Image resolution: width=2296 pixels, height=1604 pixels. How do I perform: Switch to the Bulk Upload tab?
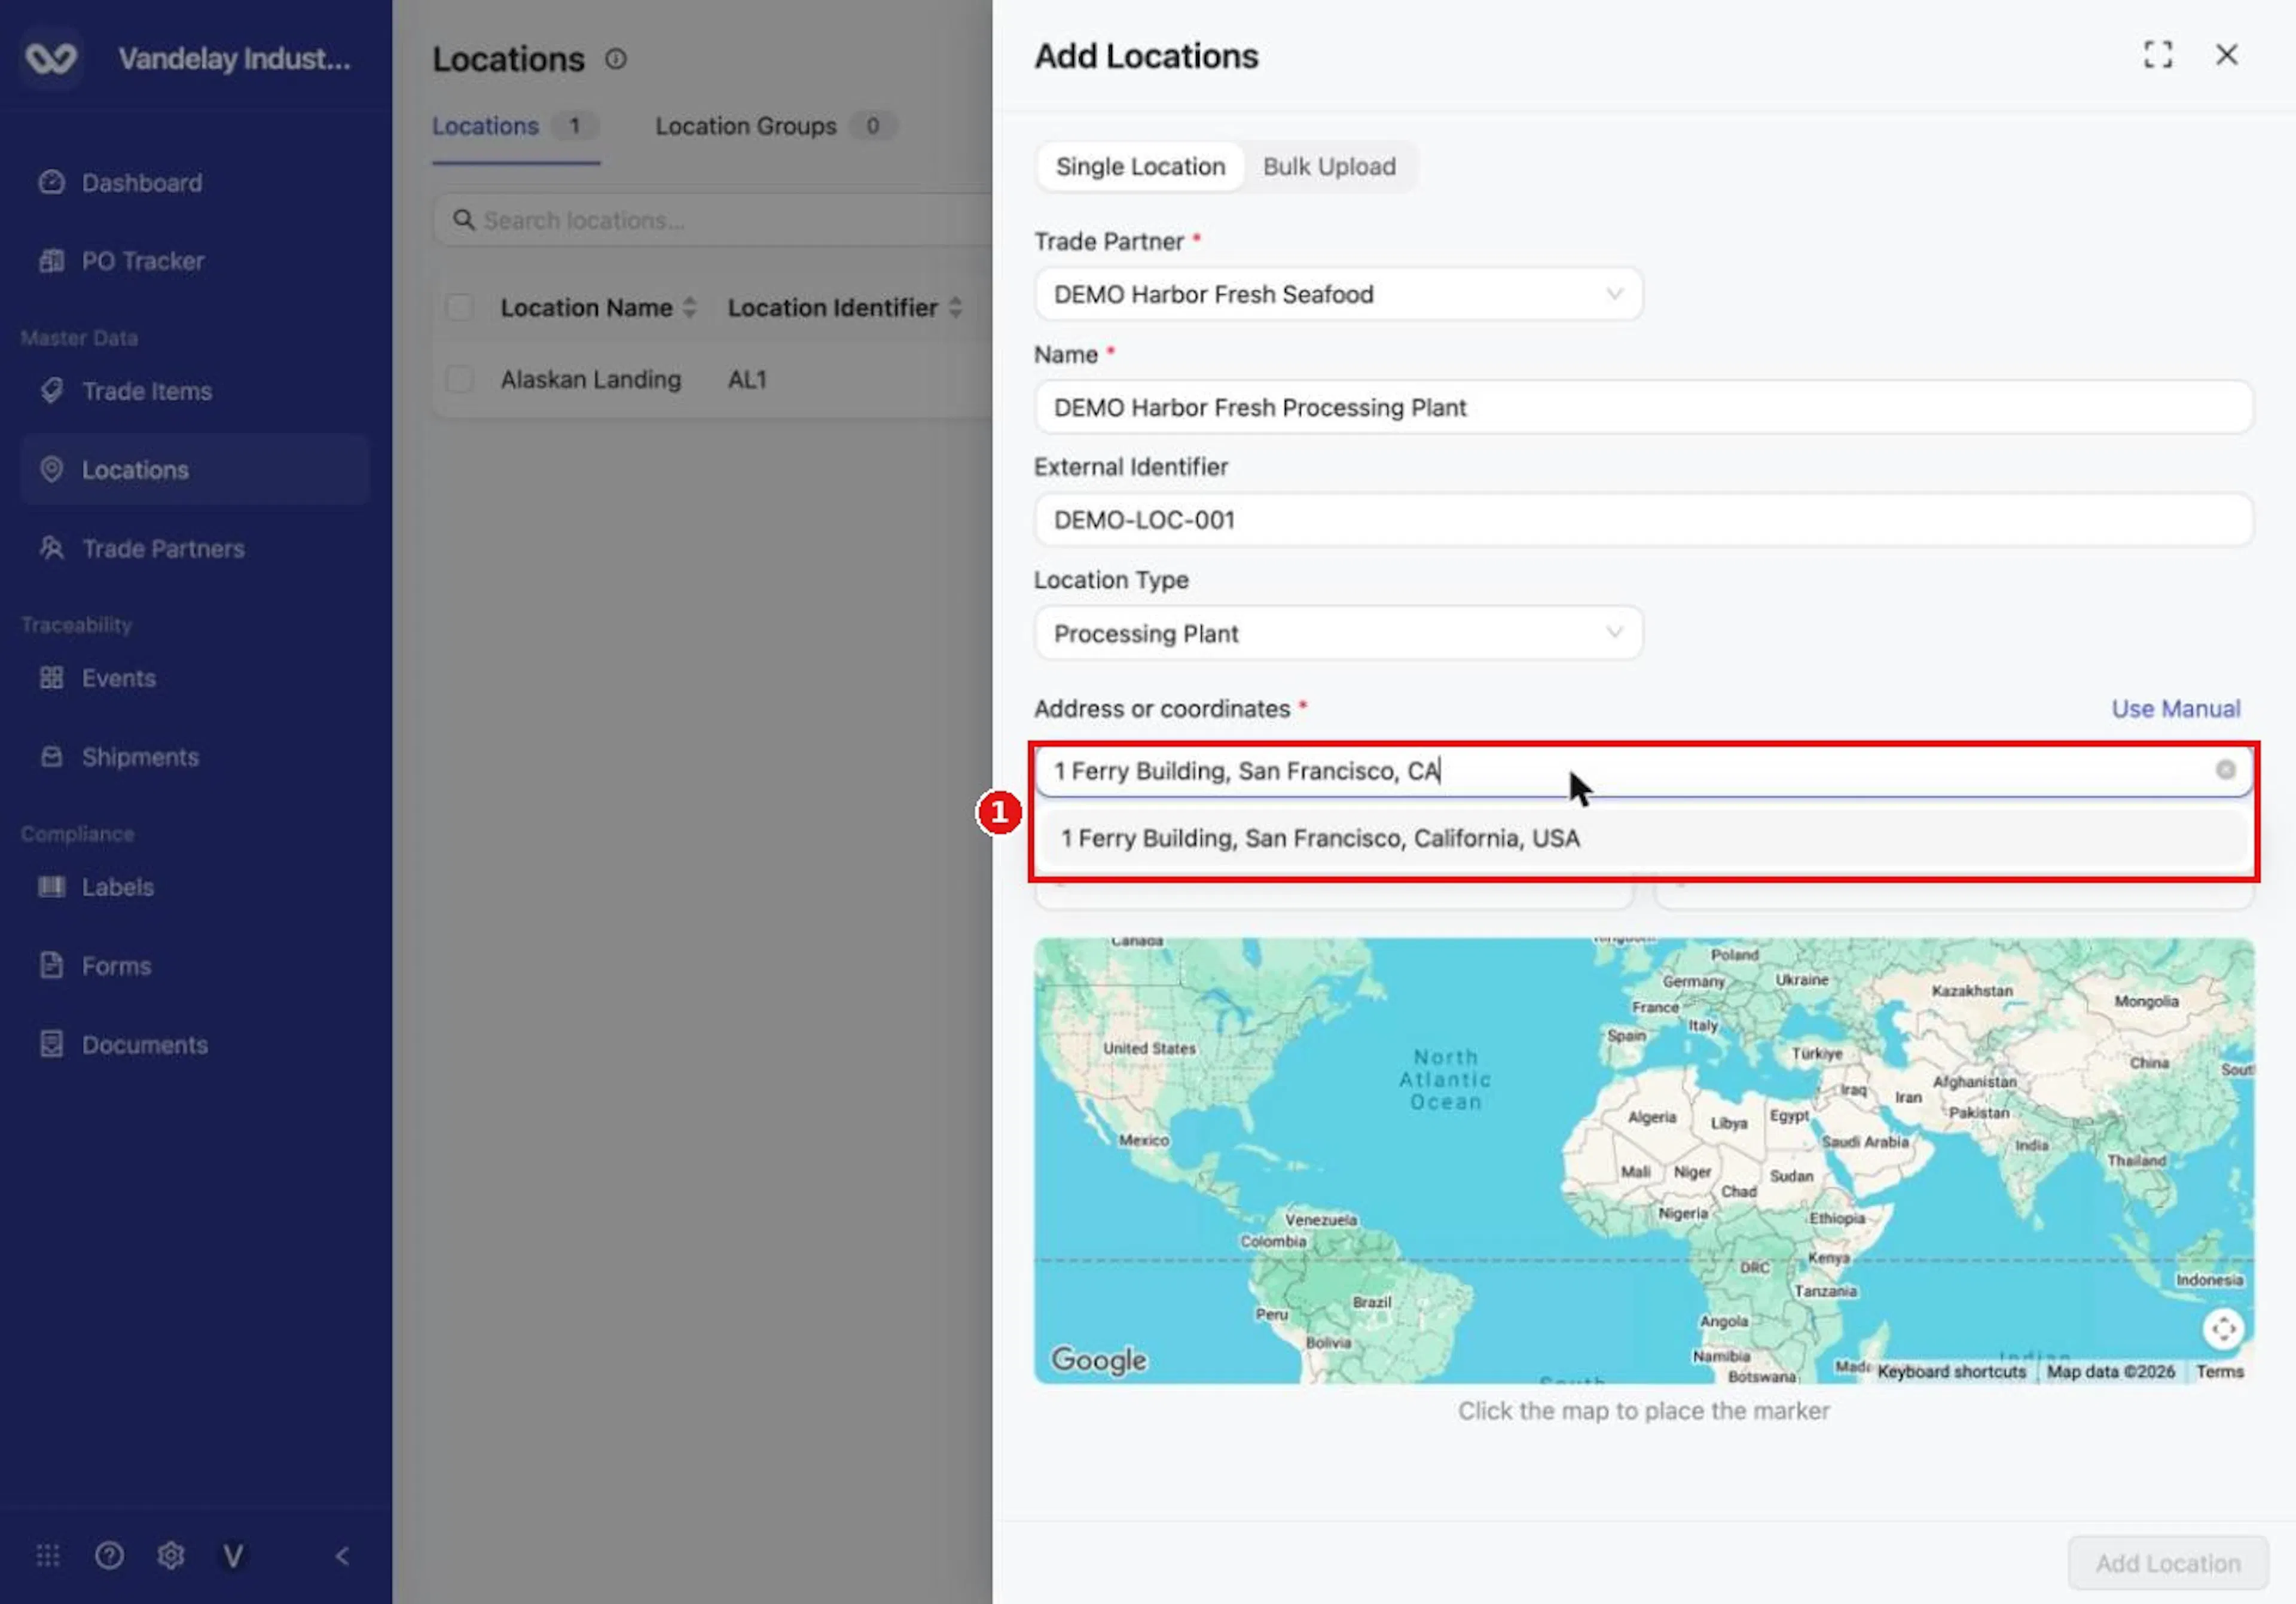coord(1329,166)
